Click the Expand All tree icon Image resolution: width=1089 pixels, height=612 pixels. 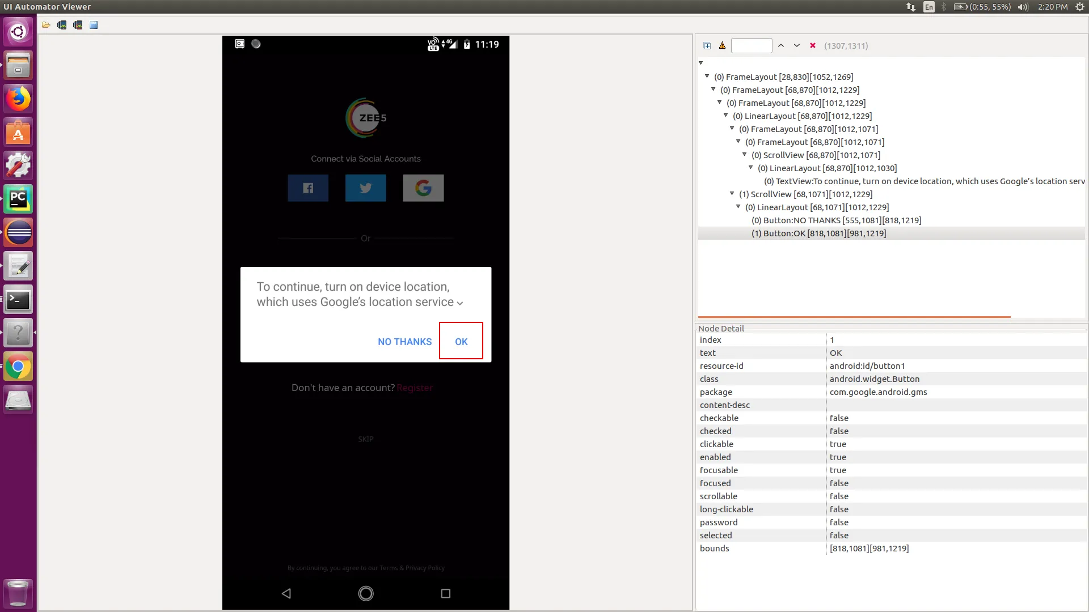(x=707, y=46)
